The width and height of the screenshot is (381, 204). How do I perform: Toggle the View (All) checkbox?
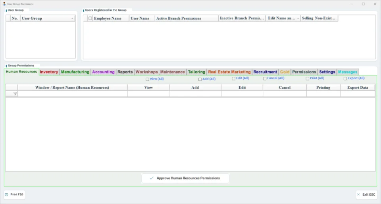coord(147,79)
